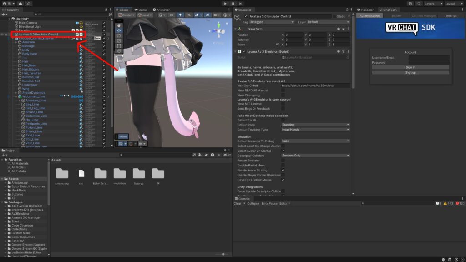Click the Sign In button
The width and height of the screenshot is (466, 262).
pos(410,67)
